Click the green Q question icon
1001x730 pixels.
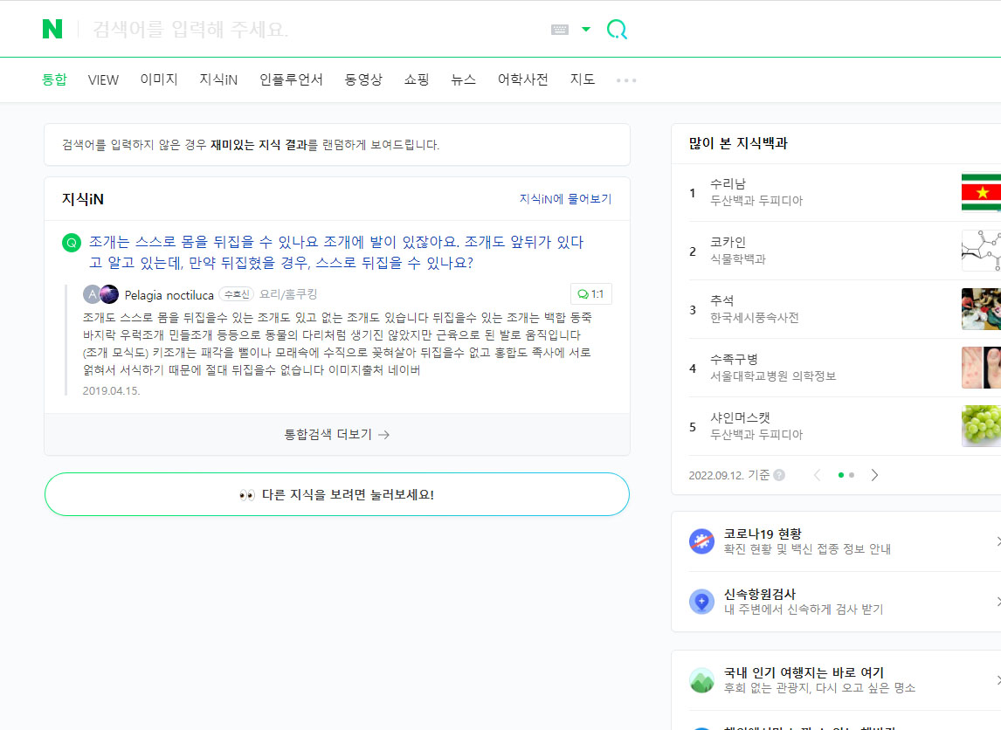click(72, 243)
